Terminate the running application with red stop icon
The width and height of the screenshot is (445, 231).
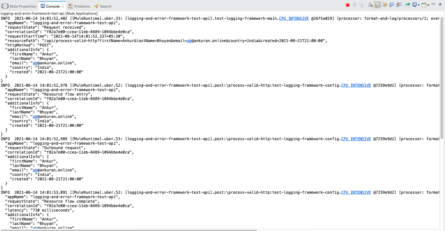[348, 5]
